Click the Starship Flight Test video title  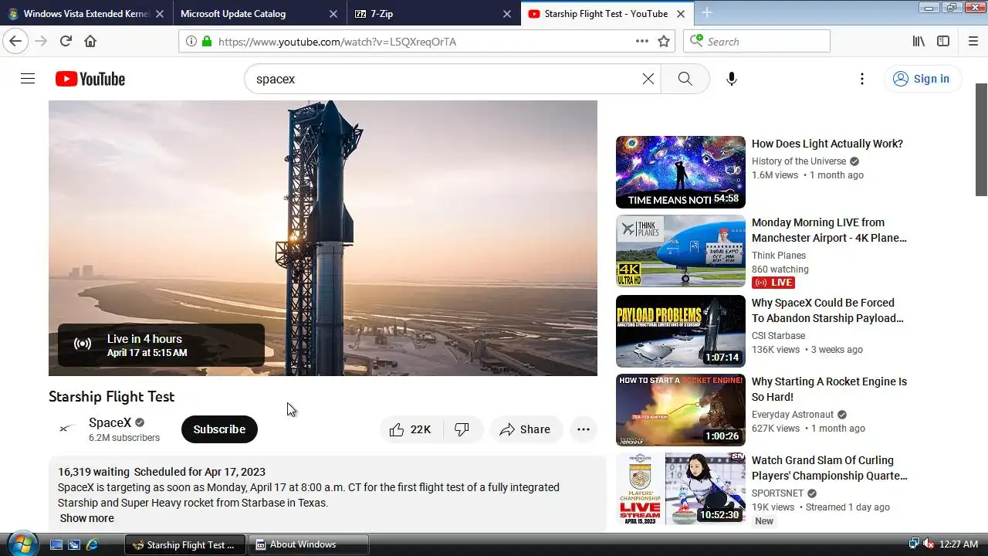coord(112,396)
